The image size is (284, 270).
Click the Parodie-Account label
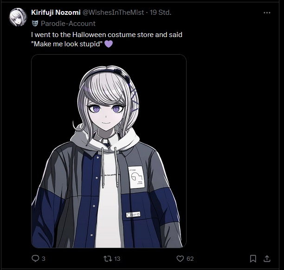tap(68, 24)
